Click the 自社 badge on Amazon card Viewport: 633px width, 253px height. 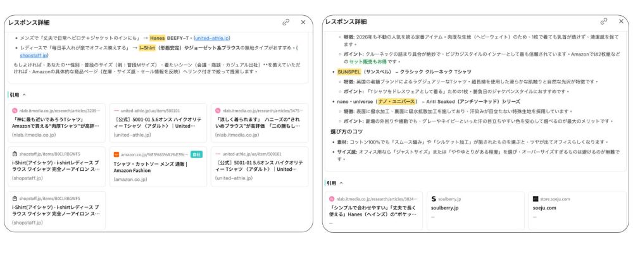(197, 154)
